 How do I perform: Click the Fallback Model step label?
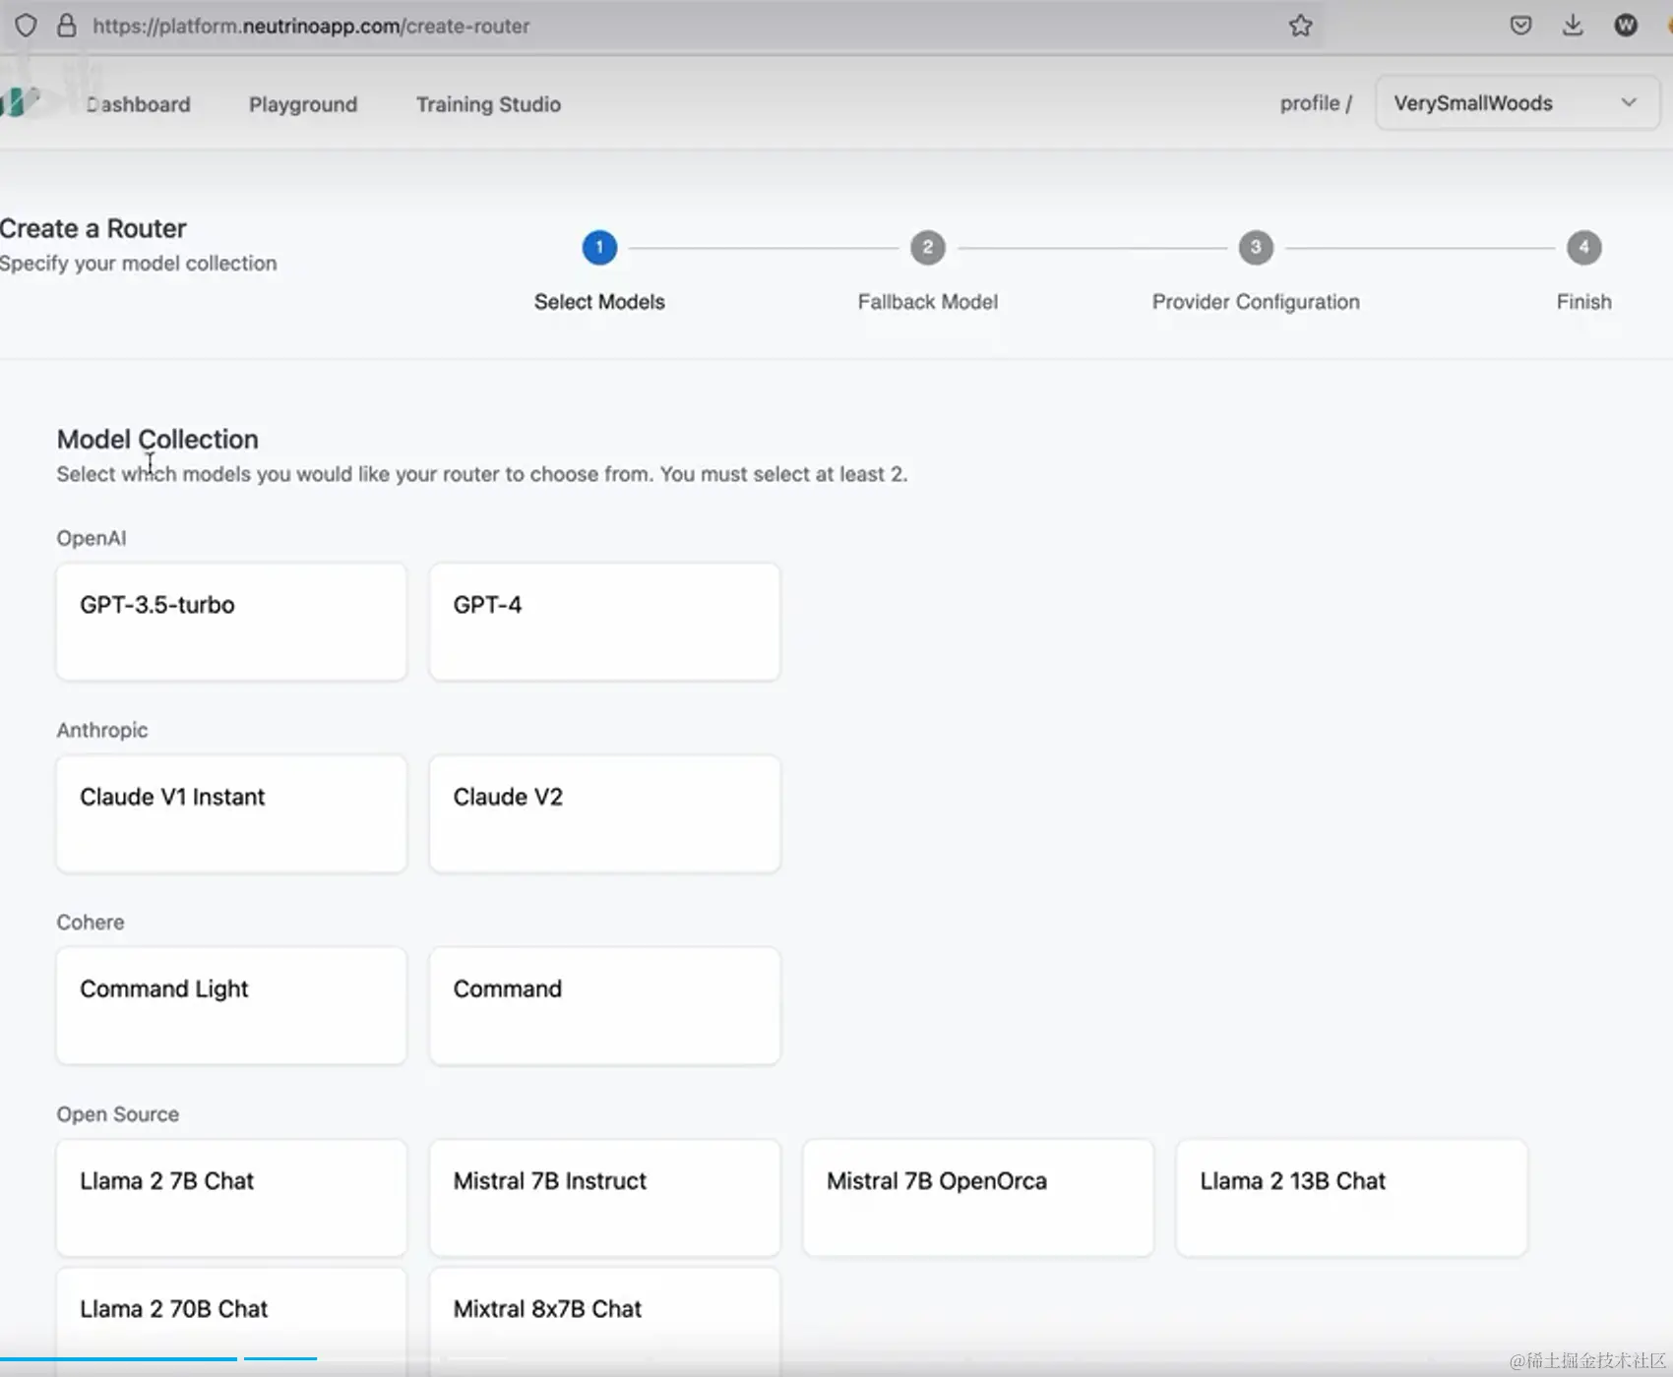tap(928, 302)
